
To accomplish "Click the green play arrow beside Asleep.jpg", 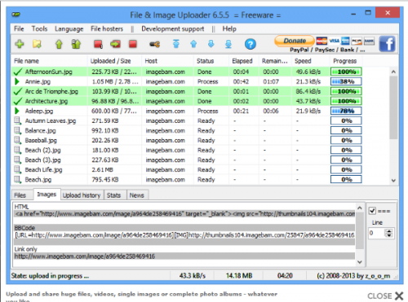I will point(17,111).
